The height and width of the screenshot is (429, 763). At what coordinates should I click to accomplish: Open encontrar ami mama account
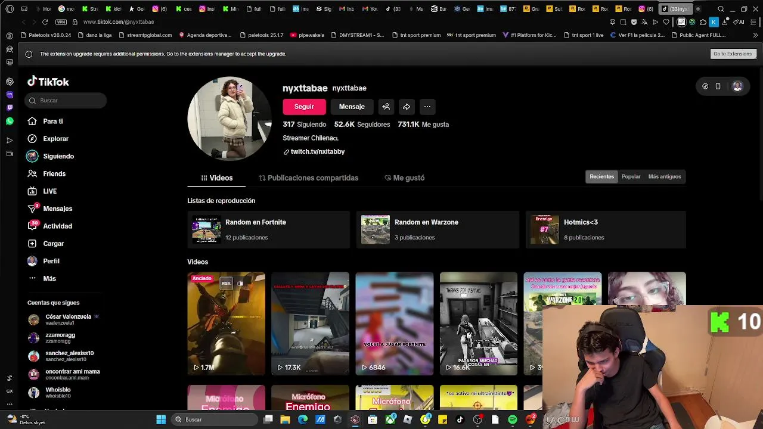[66, 374]
